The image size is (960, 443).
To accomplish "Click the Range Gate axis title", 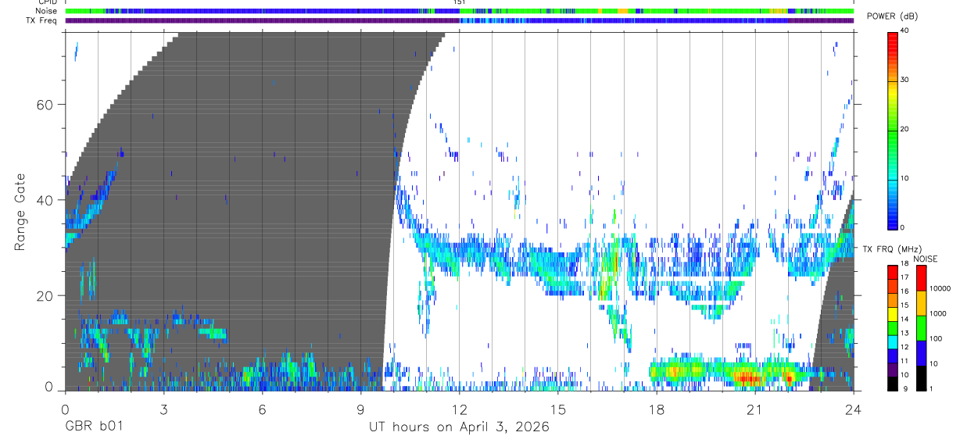I will 20,211.
